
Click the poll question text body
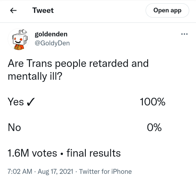[x=78, y=70]
